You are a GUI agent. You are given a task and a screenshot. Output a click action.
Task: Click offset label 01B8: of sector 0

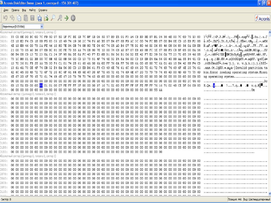coord(4,85)
